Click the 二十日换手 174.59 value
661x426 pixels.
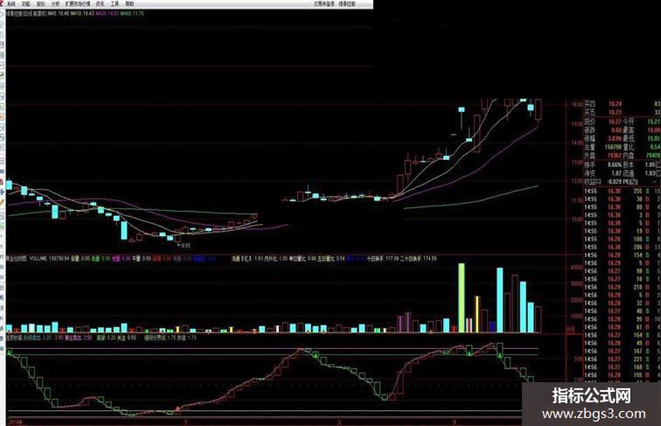pyautogui.click(x=418, y=258)
